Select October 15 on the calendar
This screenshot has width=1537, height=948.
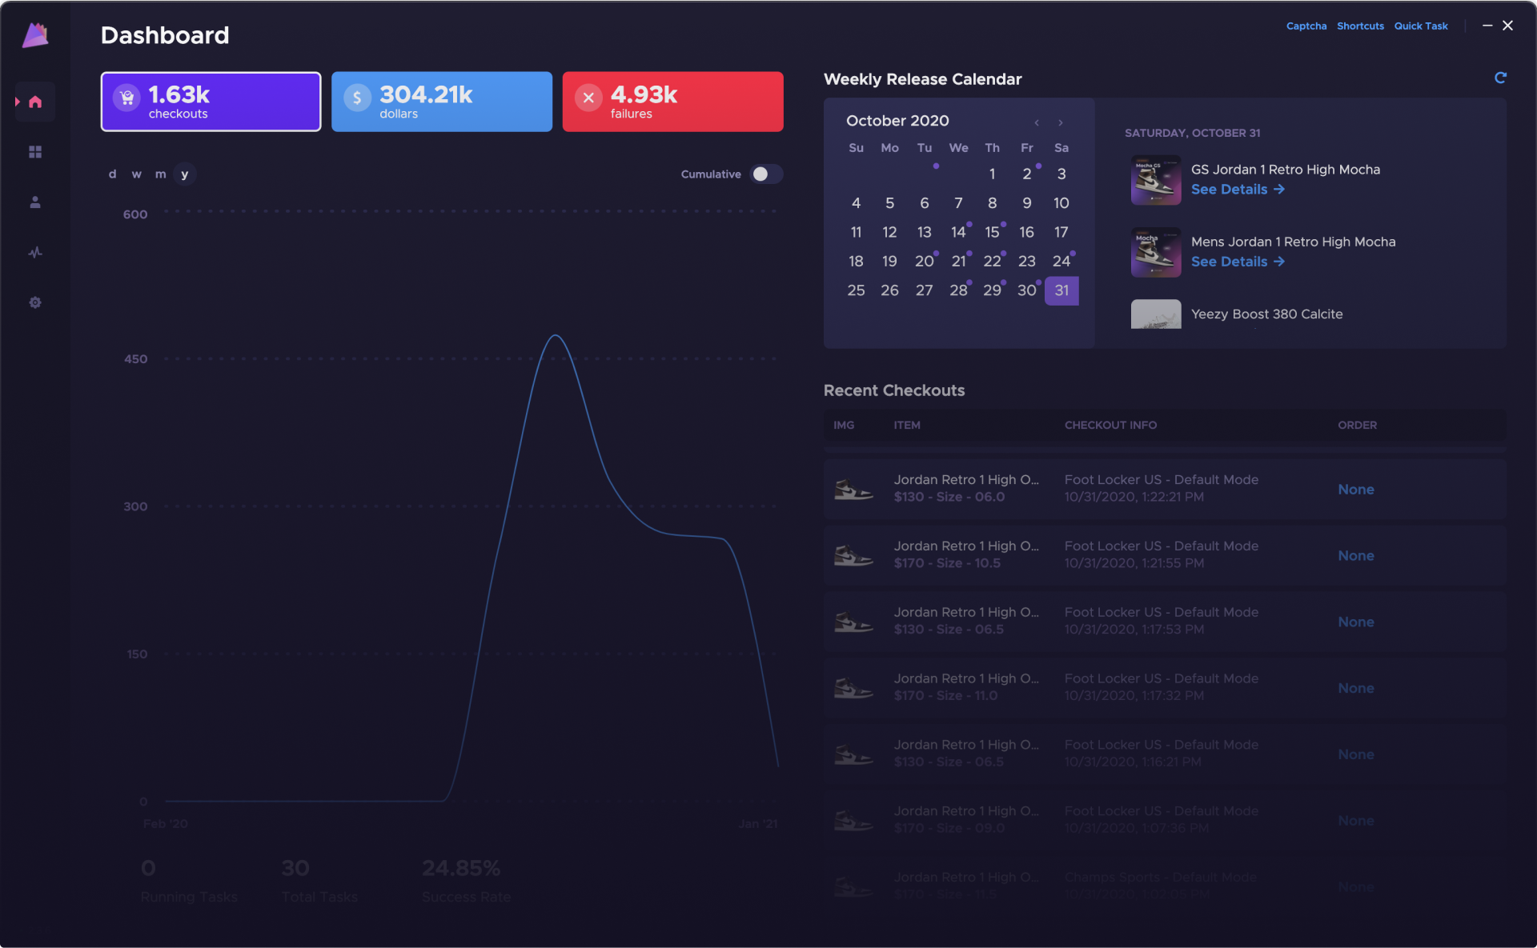(993, 232)
